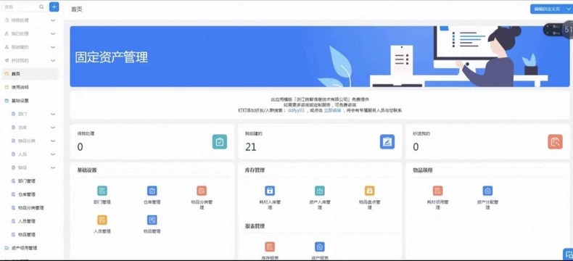The image size is (573, 261).
Task: Expand the 我已处理 sidebar chevron
Action: (53, 33)
